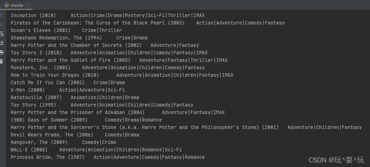Click "Harry Potter and the Chamber of Secrets (2002)"
Viewport: 370px width, 167px height.
click(76, 45)
